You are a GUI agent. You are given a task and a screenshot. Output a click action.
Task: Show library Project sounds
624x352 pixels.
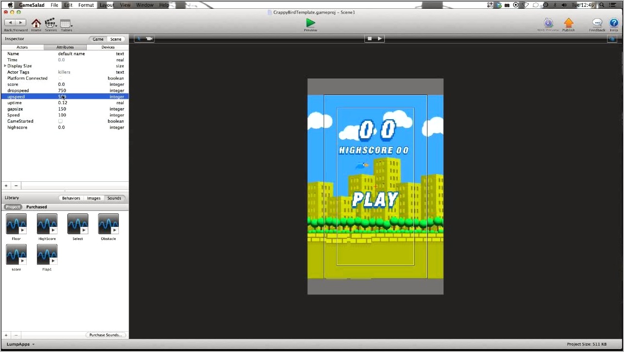(x=13, y=207)
